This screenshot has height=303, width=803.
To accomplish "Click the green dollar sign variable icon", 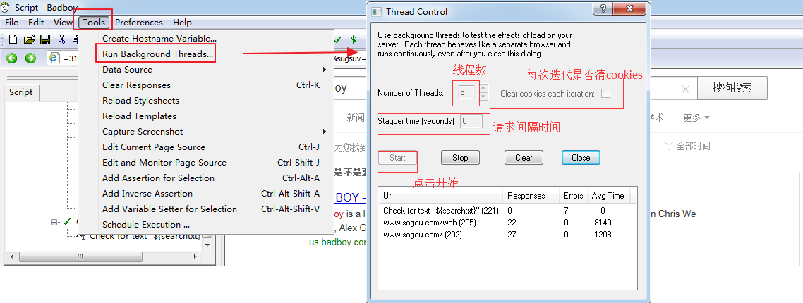I will pyautogui.click(x=353, y=39).
